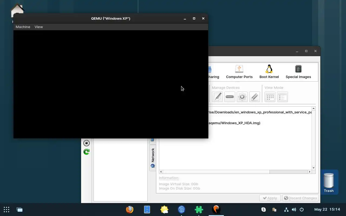The width and height of the screenshot is (346, 216).
Task: Click the QEMU Windows XP title bar
Action: (111, 18)
